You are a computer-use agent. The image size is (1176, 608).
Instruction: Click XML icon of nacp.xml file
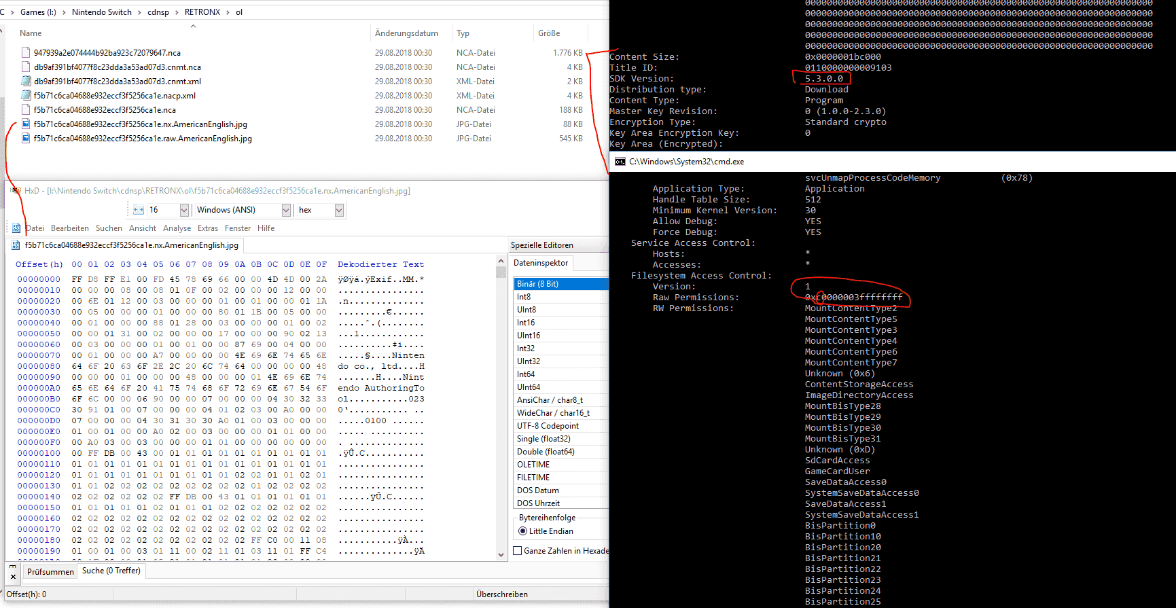[x=26, y=95]
